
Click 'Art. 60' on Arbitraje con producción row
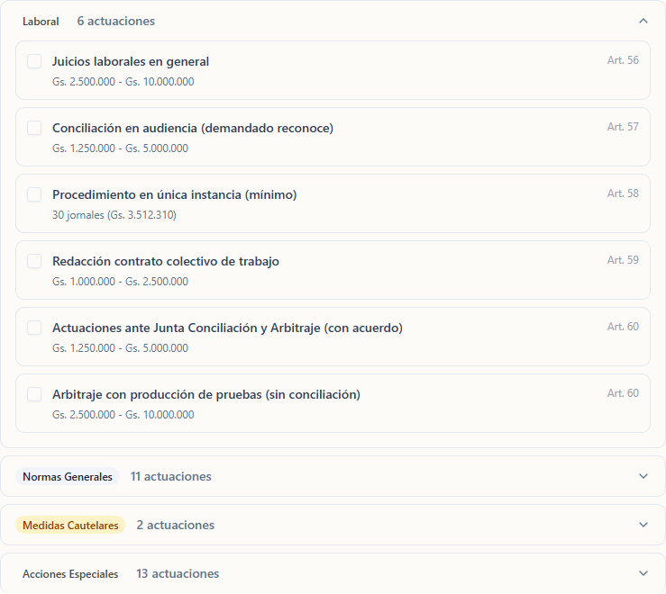point(623,393)
